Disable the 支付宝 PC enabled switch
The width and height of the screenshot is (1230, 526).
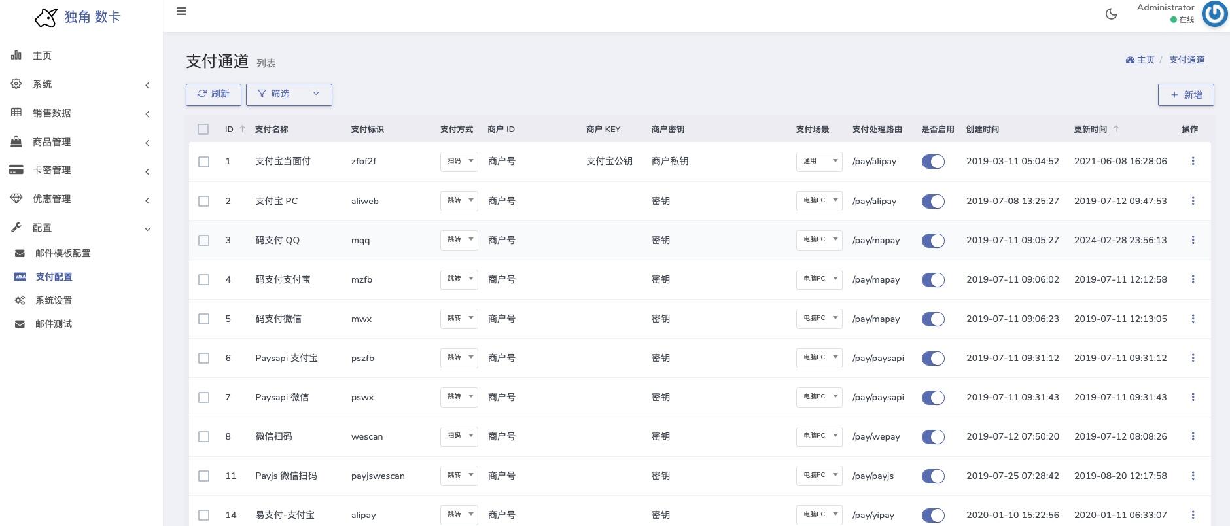coord(933,201)
